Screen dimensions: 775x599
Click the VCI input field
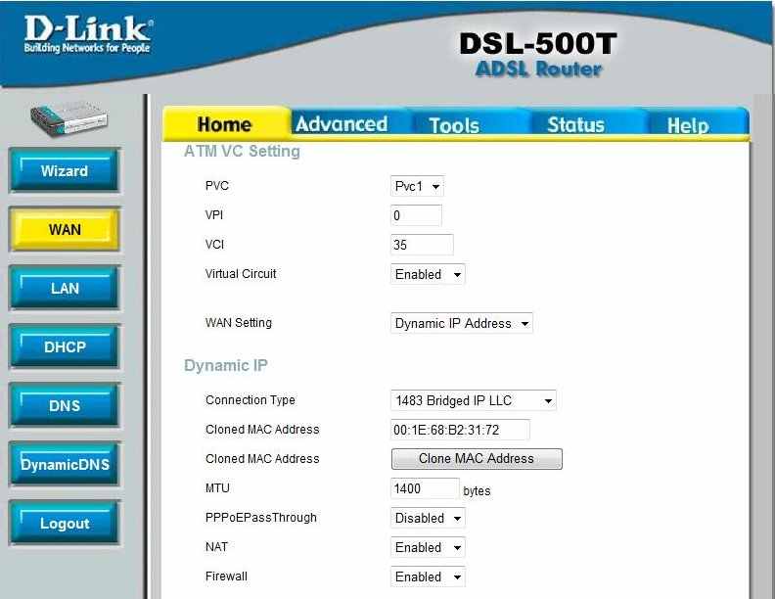click(x=422, y=245)
